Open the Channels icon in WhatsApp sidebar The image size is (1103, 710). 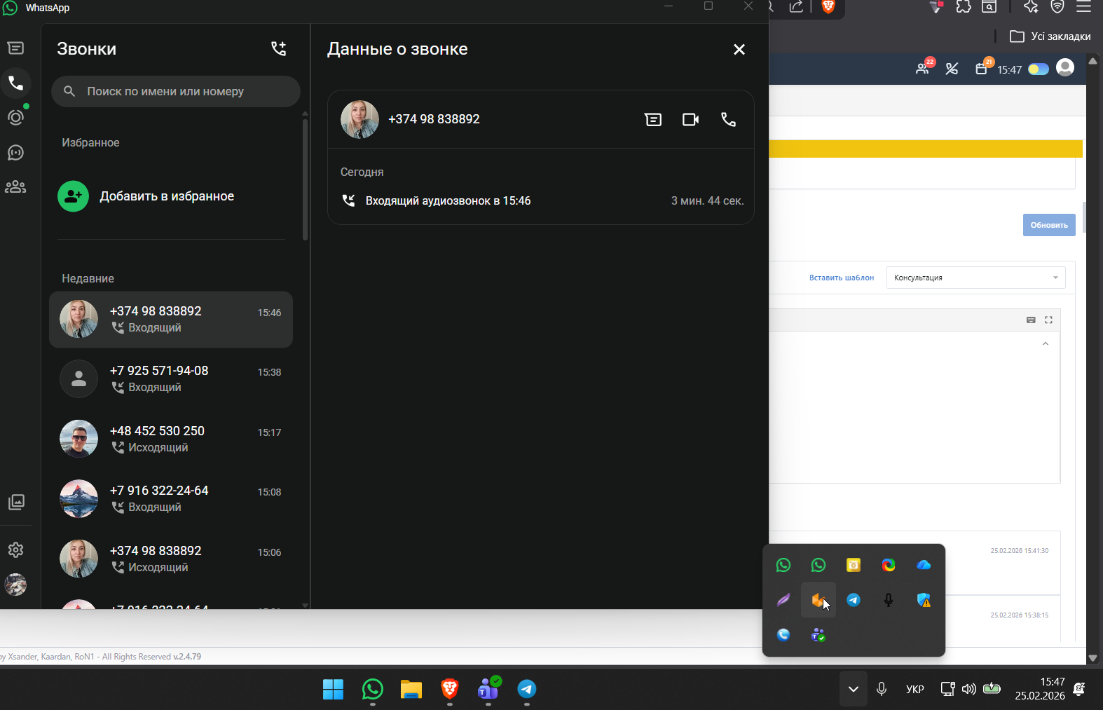point(15,152)
